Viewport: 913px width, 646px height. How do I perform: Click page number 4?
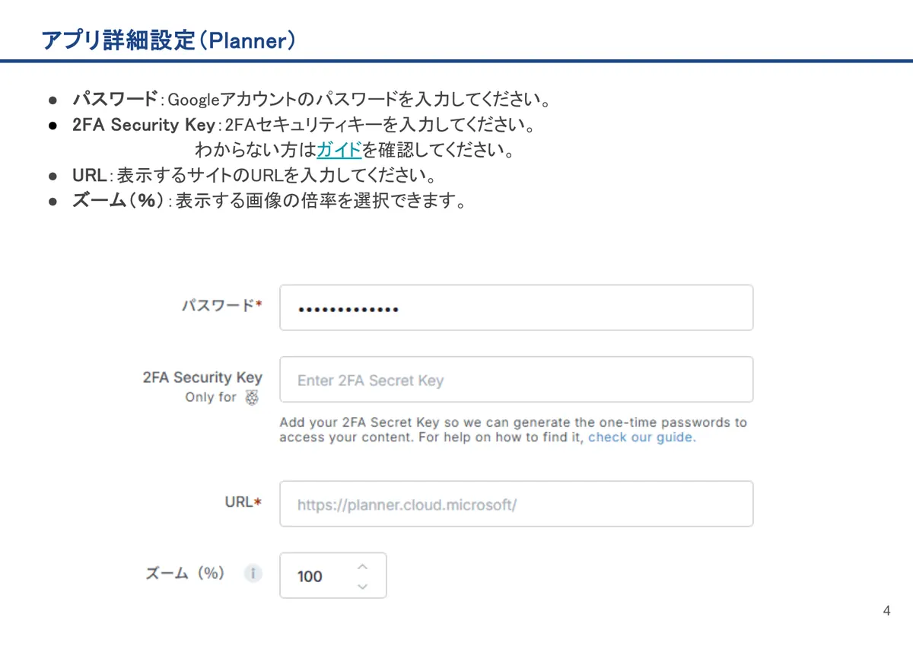point(886,611)
